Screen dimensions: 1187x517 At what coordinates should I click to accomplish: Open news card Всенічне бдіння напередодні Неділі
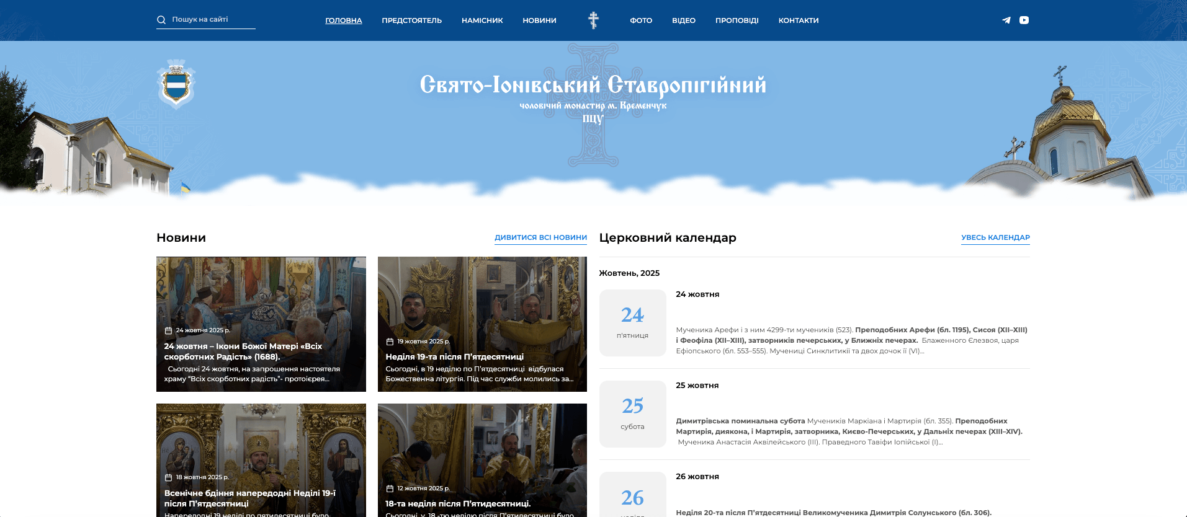coord(261,460)
